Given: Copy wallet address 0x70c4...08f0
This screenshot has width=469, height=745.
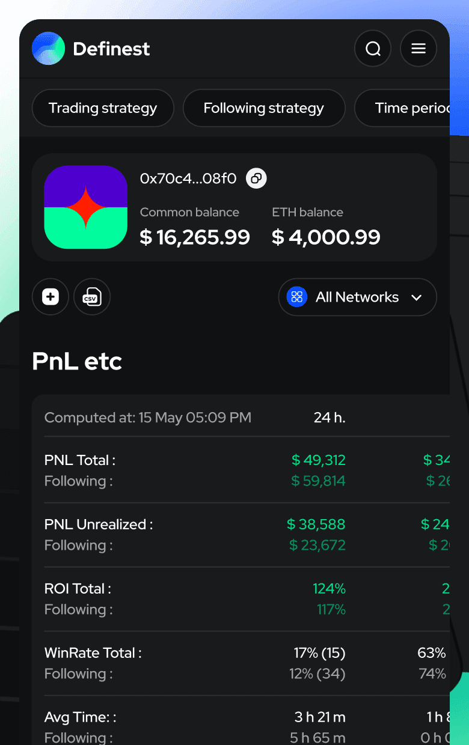Looking at the screenshot, I should tap(257, 178).
